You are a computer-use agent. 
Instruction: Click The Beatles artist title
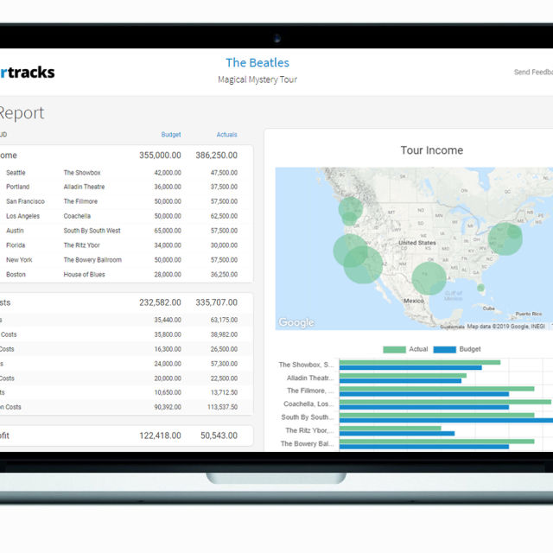(x=257, y=63)
